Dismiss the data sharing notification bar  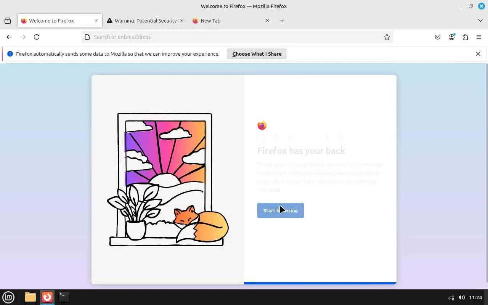pos(478,54)
